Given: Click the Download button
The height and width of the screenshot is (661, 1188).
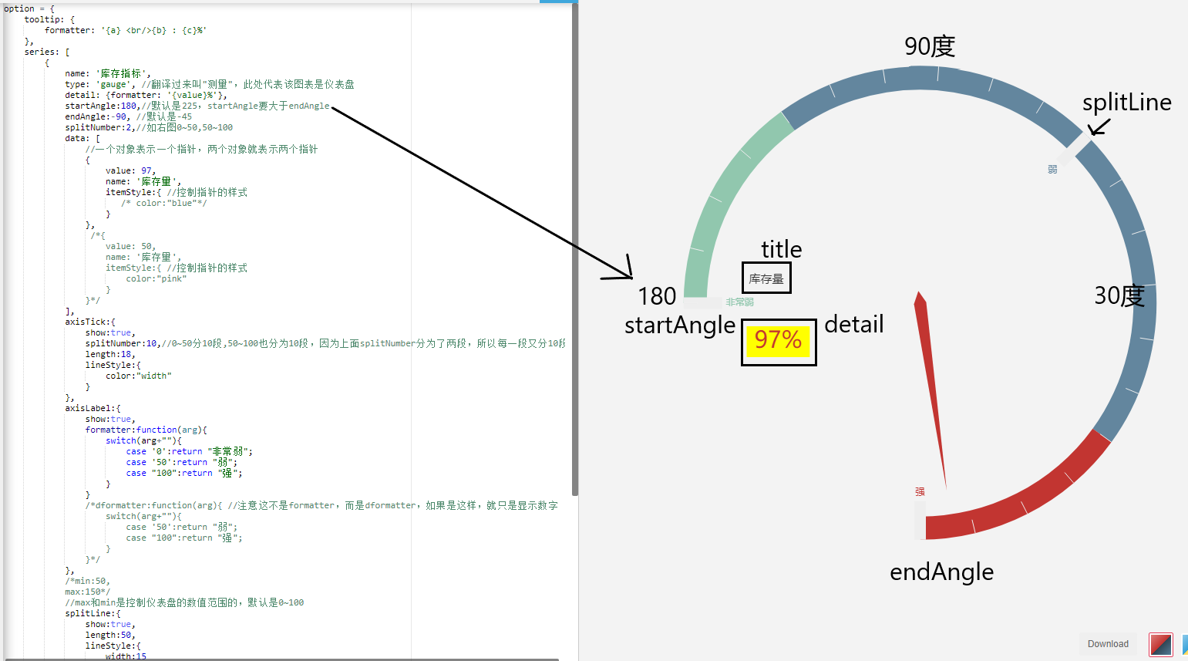Looking at the screenshot, I should tap(1108, 644).
